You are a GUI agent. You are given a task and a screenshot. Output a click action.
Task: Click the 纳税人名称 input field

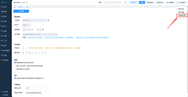pos(37,88)
